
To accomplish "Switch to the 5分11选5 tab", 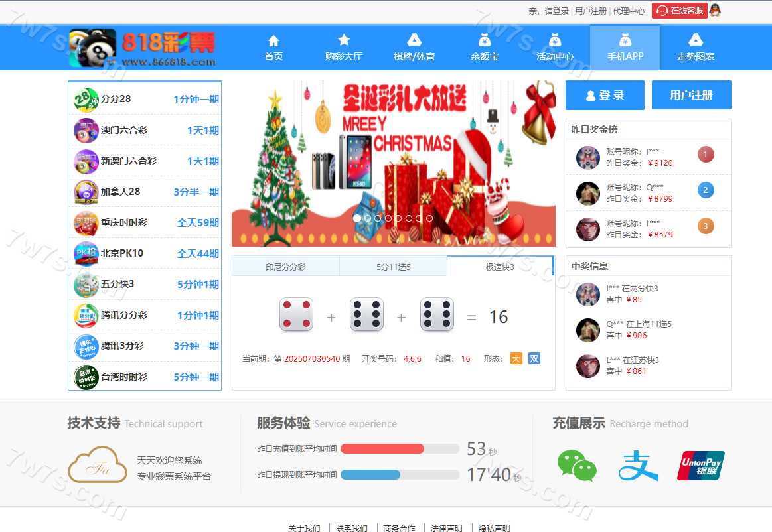I will [393, 267].
